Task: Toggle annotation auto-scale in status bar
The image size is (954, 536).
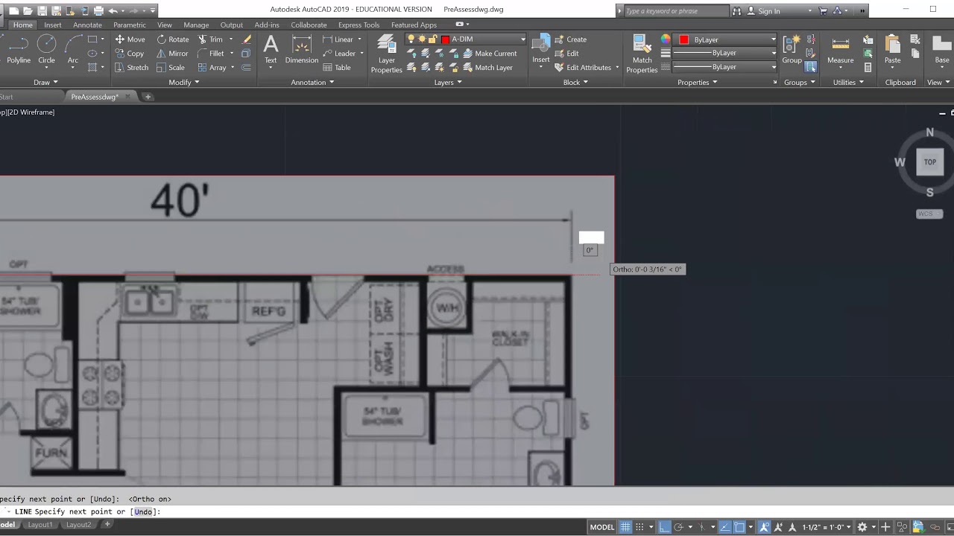Action: point(779,527)
